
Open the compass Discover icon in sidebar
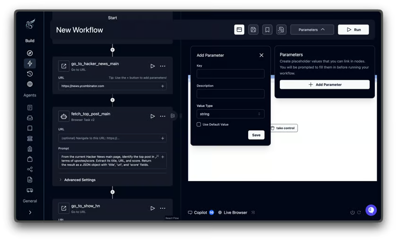[30, 53]
